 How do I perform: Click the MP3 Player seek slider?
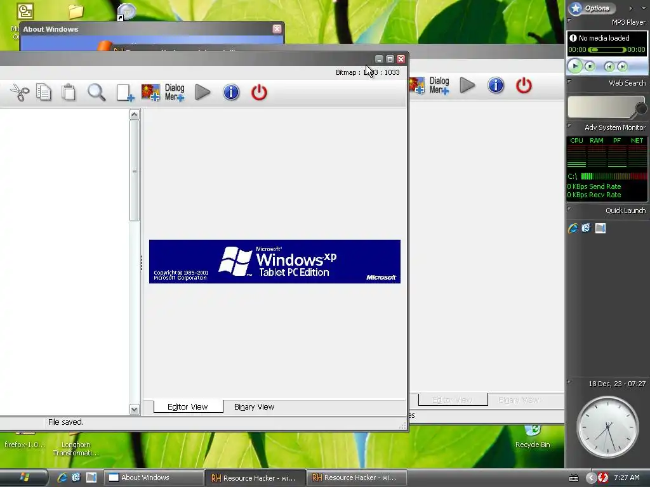point(607,49)
